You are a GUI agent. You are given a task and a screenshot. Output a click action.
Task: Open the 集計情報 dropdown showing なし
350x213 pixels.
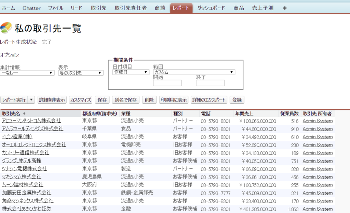click(x=27, y=73)
